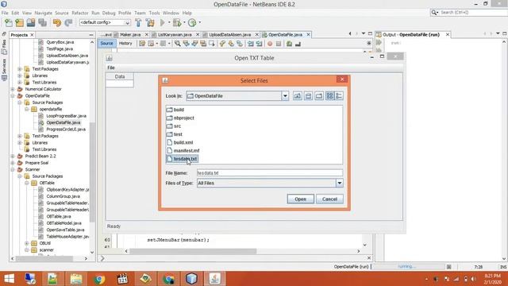Click the Rerun icon in the Output panel
The width and height of the screenshot is (508, 286).
(x=379, y=43)
